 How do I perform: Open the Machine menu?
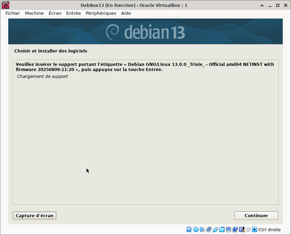pos(34,13)
